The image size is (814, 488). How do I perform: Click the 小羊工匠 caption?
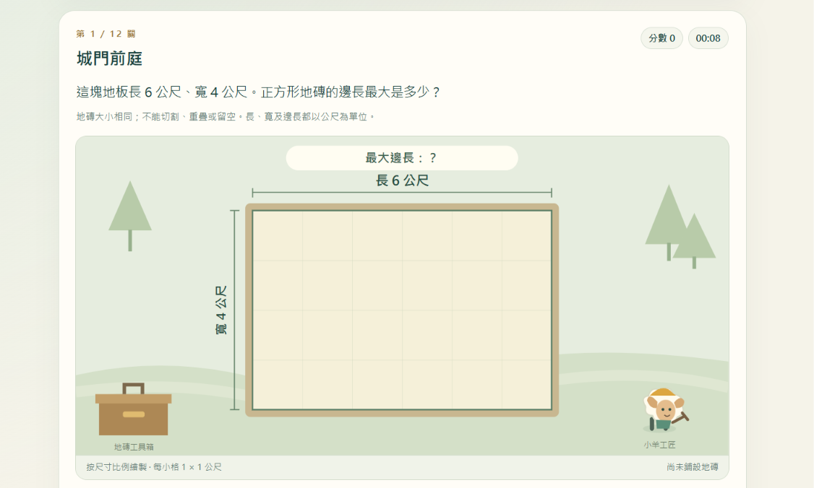click(x=660, y=445)
